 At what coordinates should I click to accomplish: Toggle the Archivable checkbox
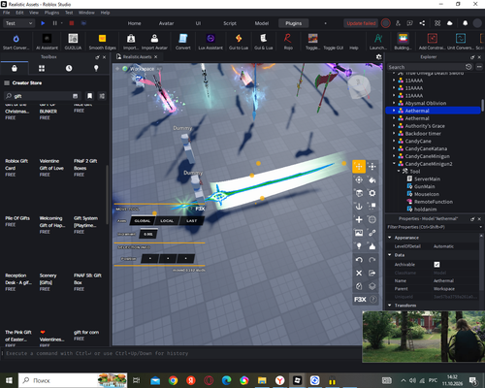436,265
